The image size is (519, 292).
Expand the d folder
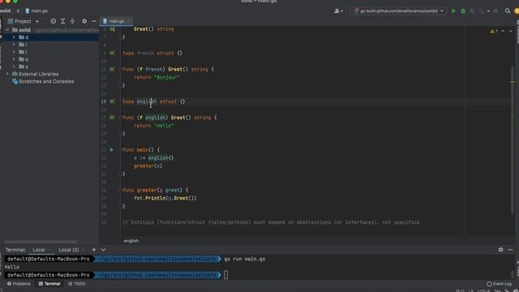click(14, 37)
